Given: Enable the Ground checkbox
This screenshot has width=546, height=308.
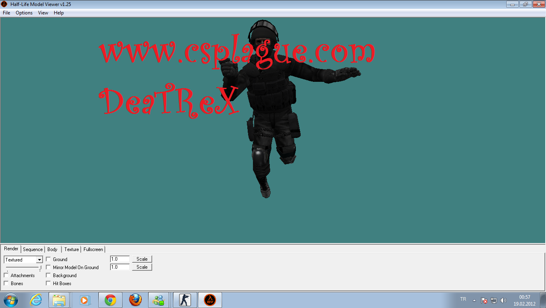Looking at the screenshot, I should 49,259.
